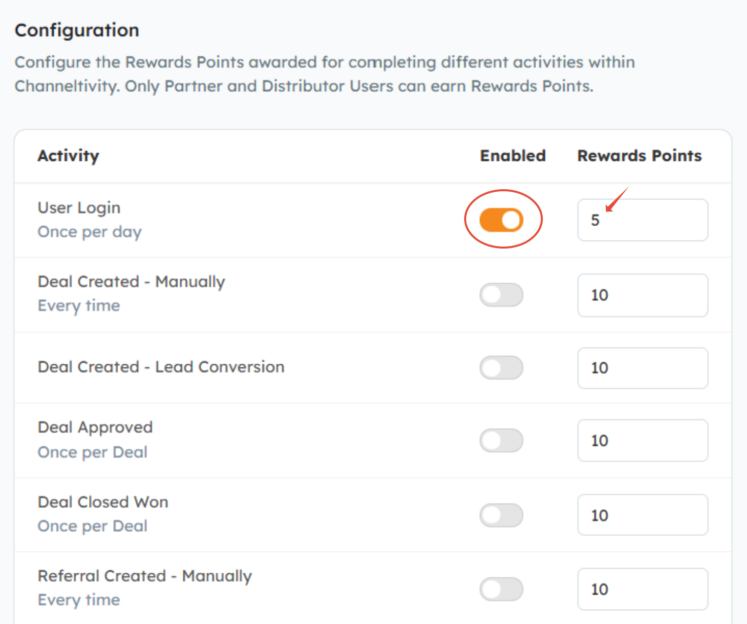Disable the User Login rewards toggle
Viewport: 747px width, 624px height.
(x=501, y=220)
